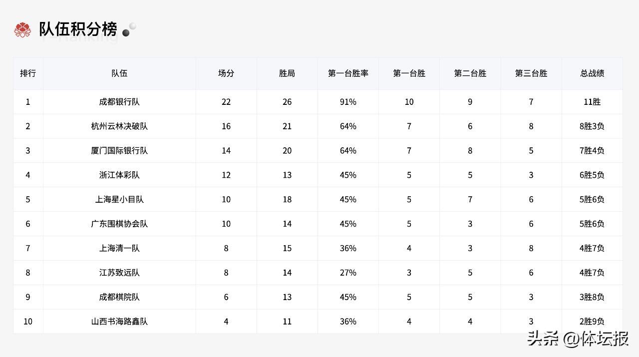Open the 上海星小目队 team entry

click(119, 200)
